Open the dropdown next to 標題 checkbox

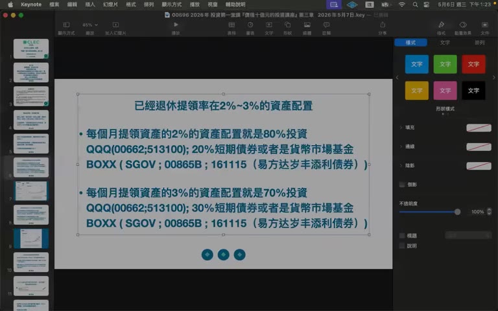(468, 235)
